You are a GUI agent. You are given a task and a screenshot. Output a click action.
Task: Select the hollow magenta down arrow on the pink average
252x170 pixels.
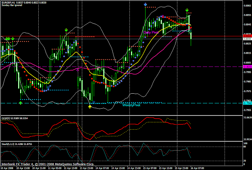coord(78,69)
